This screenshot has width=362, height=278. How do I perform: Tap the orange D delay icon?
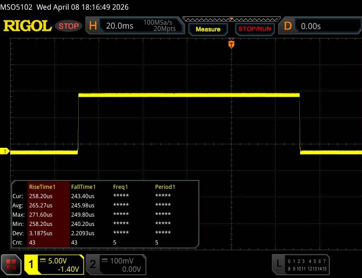[x=288, y=26]
